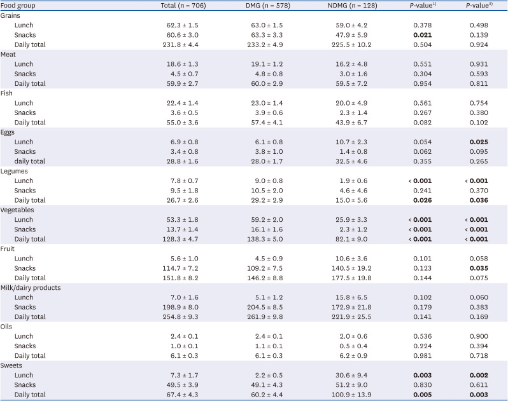
Task: Select the Milk/dairy products heading
Action: click(31, 288)
